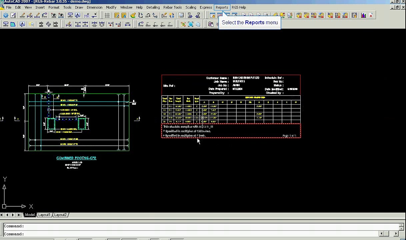
Task: Select the Model tab
Action: pyautogui.click(x=30, y=215)
